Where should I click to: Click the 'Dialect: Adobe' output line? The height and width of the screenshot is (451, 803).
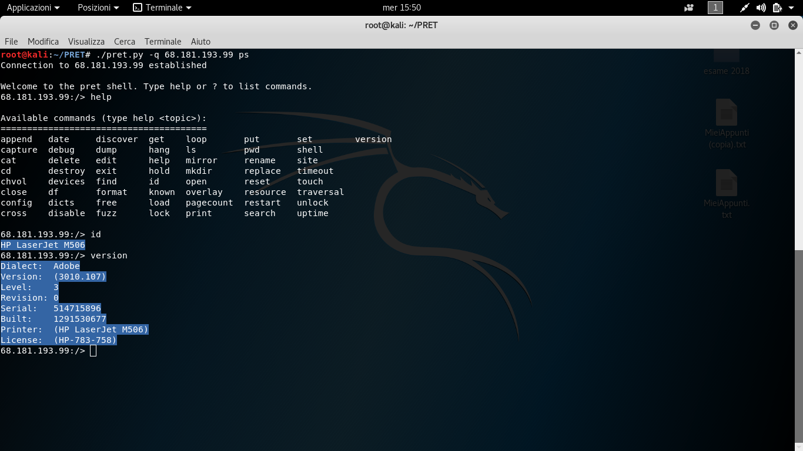tap(40, 266)
